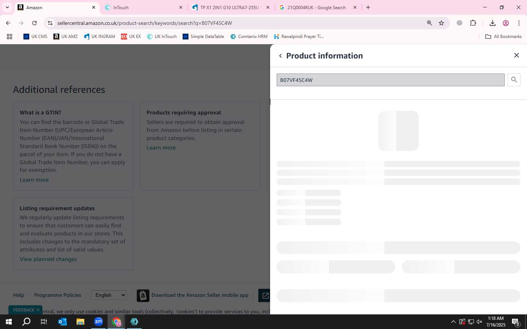Open Chrome three-dot menu

pyautogui.click(x=519, y=23)
